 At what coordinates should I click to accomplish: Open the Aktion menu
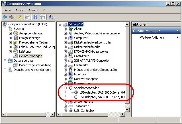20,10
